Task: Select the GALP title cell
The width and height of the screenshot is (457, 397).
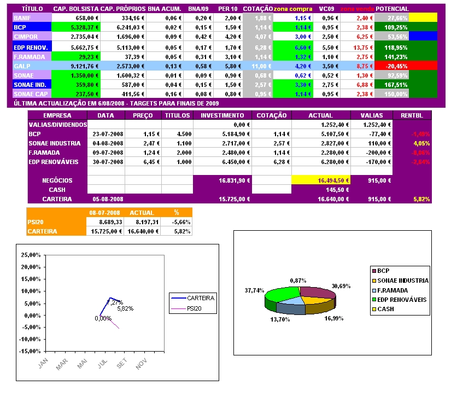Action: click(32, 66)
